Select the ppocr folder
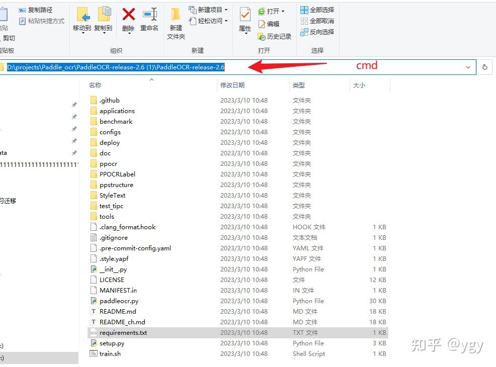This screenshot has width=496, height=367. pos(108,164)
